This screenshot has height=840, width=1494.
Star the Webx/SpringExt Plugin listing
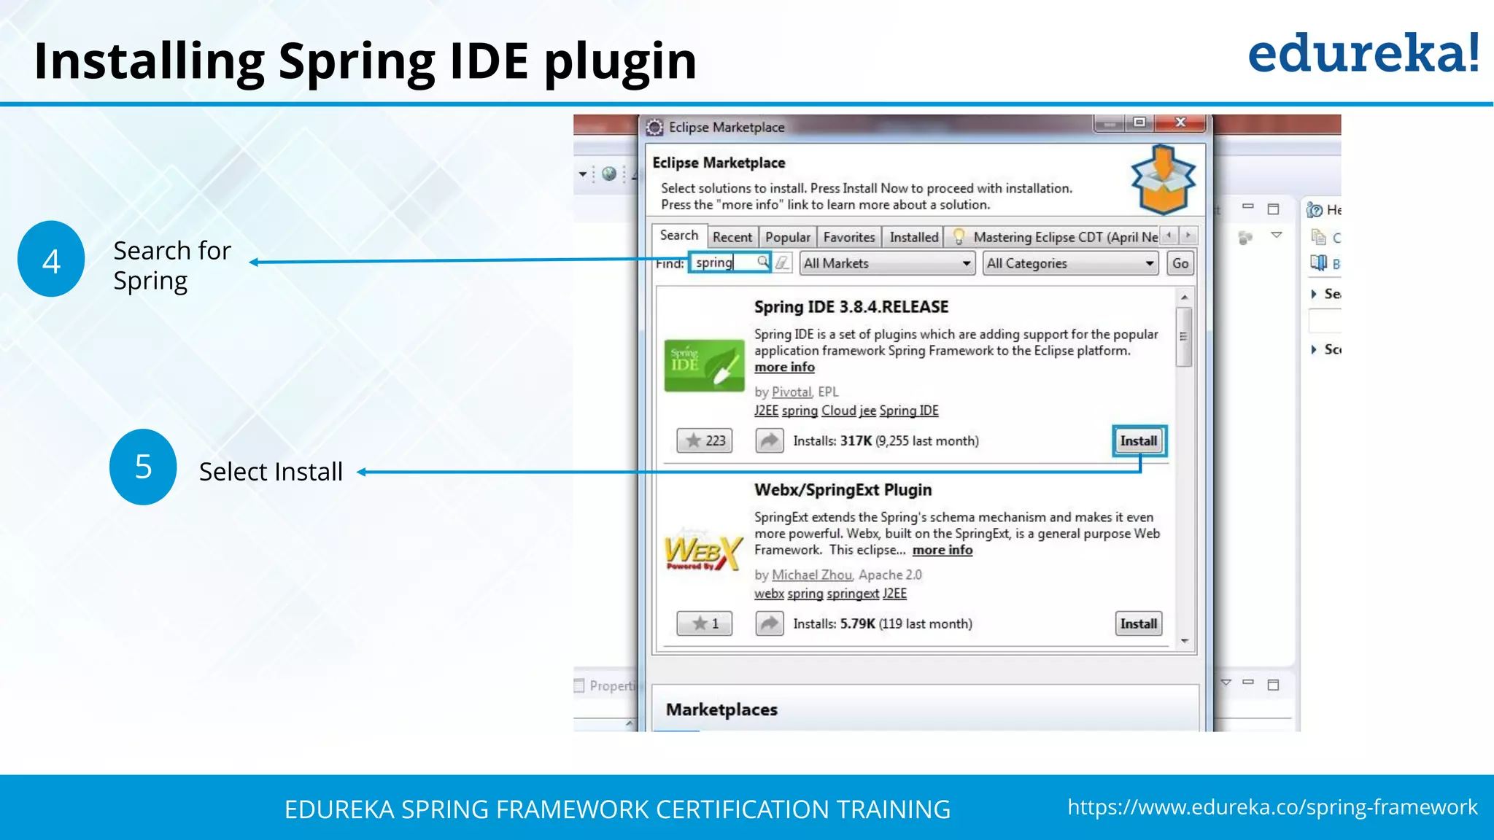pyautogui.click(x=704, y=623)
